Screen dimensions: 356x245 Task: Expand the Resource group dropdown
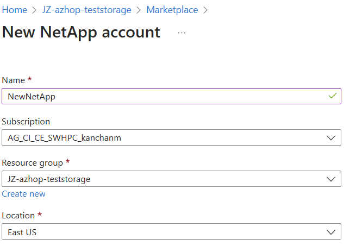[x=171, y=179]
